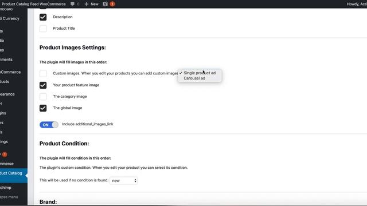Click the plus New icon in admin bar
The width and height of the screenshot is (367, 206).
[87, 4]
